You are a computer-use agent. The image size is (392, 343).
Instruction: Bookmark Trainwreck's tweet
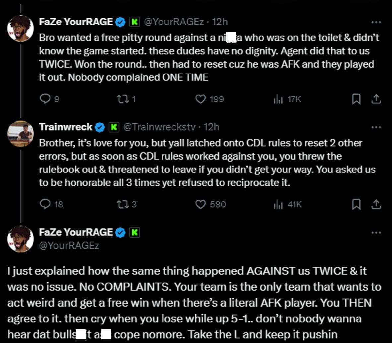pos(356,204)
